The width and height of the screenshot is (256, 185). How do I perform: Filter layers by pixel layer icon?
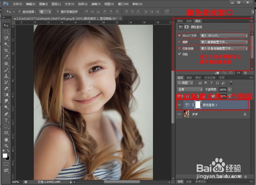click(x=200, y=83)
